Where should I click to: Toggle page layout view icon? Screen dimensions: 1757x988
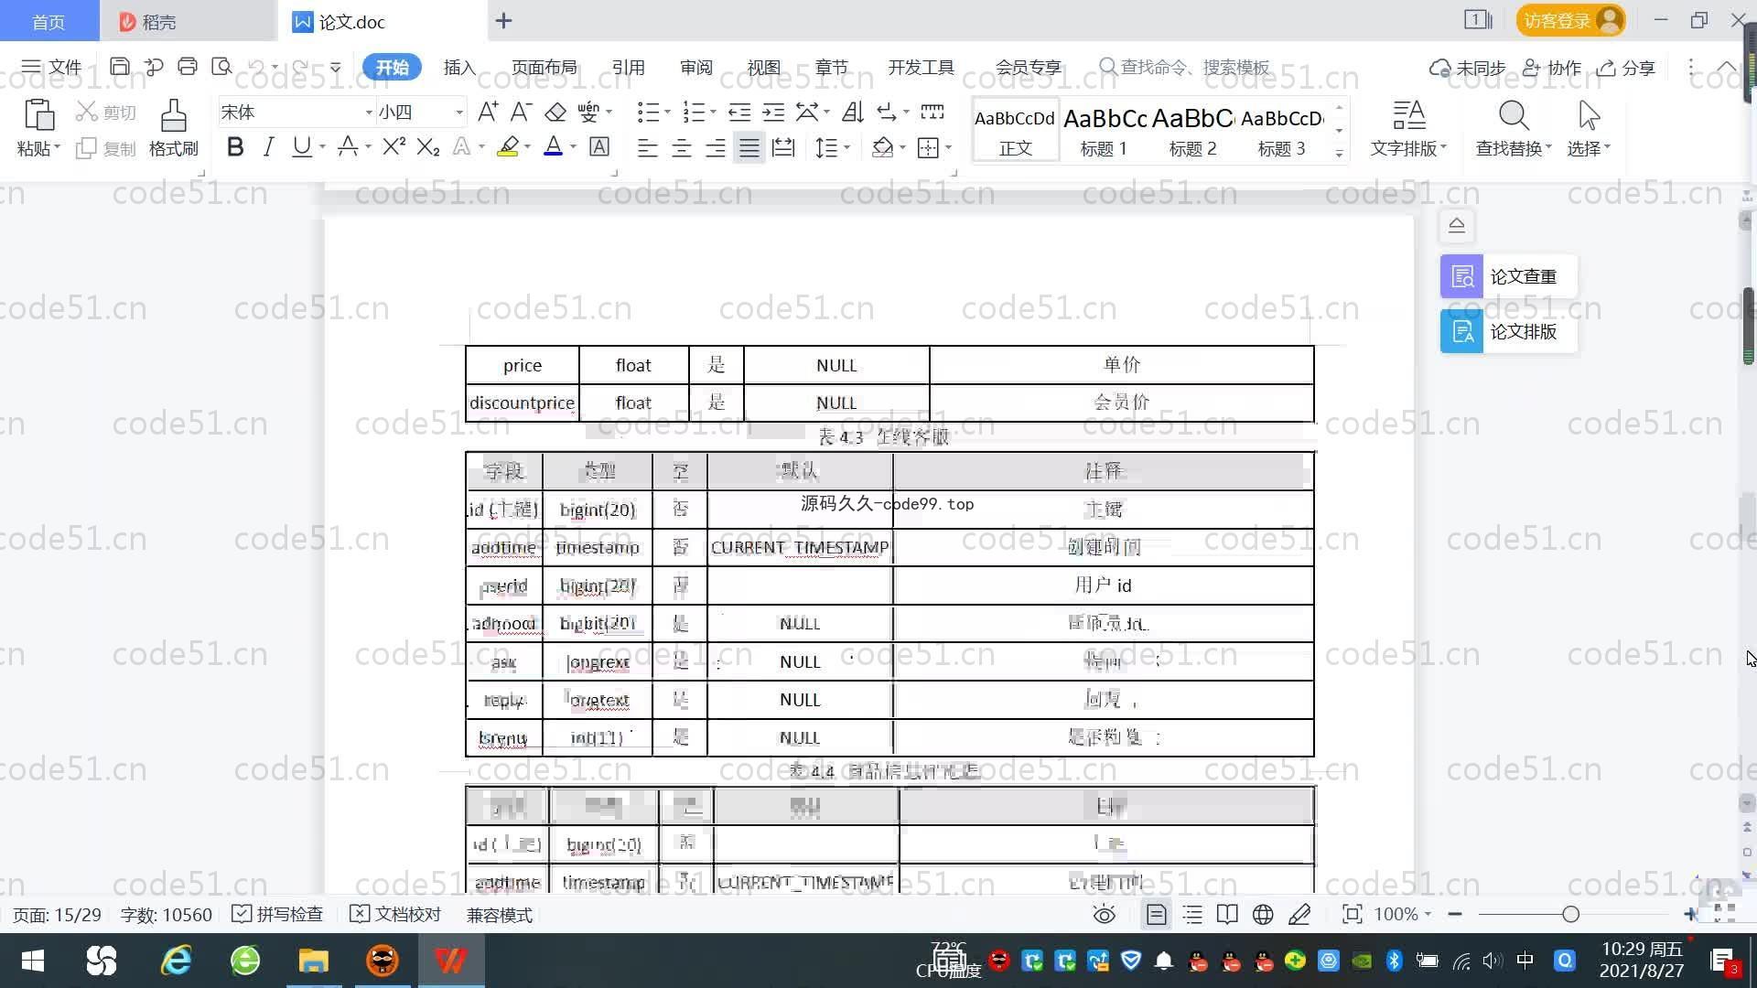coord(1157,914)
